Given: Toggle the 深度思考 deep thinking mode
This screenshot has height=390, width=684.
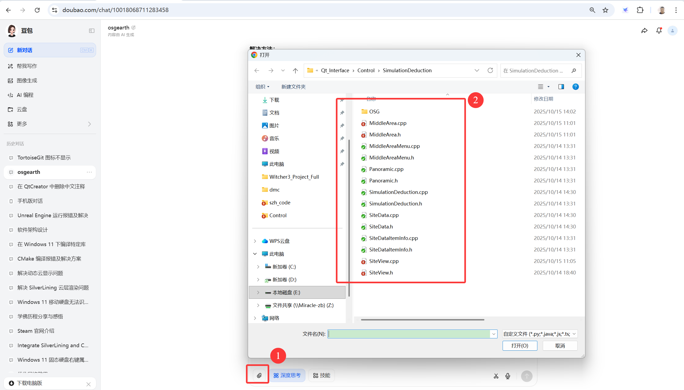Looking at the screenshot, I should tap(287, 376).
